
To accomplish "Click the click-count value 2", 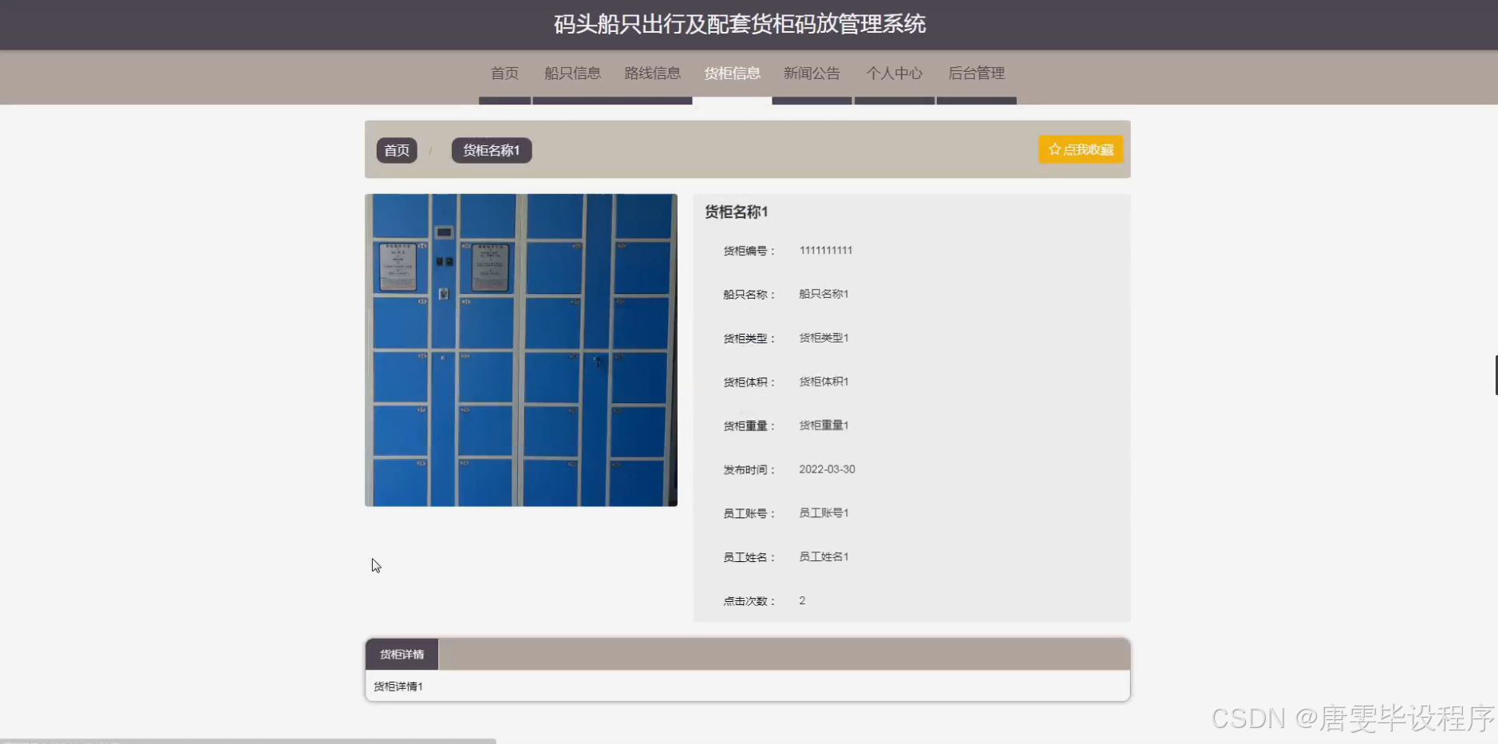I will point(802,600).
